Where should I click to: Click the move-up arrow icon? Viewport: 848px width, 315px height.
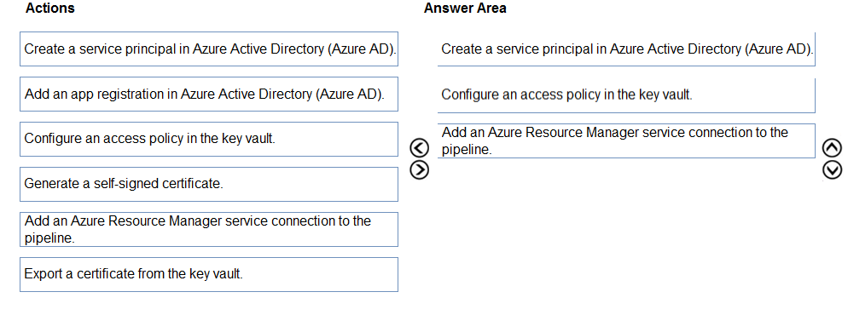tap(832, 147)
